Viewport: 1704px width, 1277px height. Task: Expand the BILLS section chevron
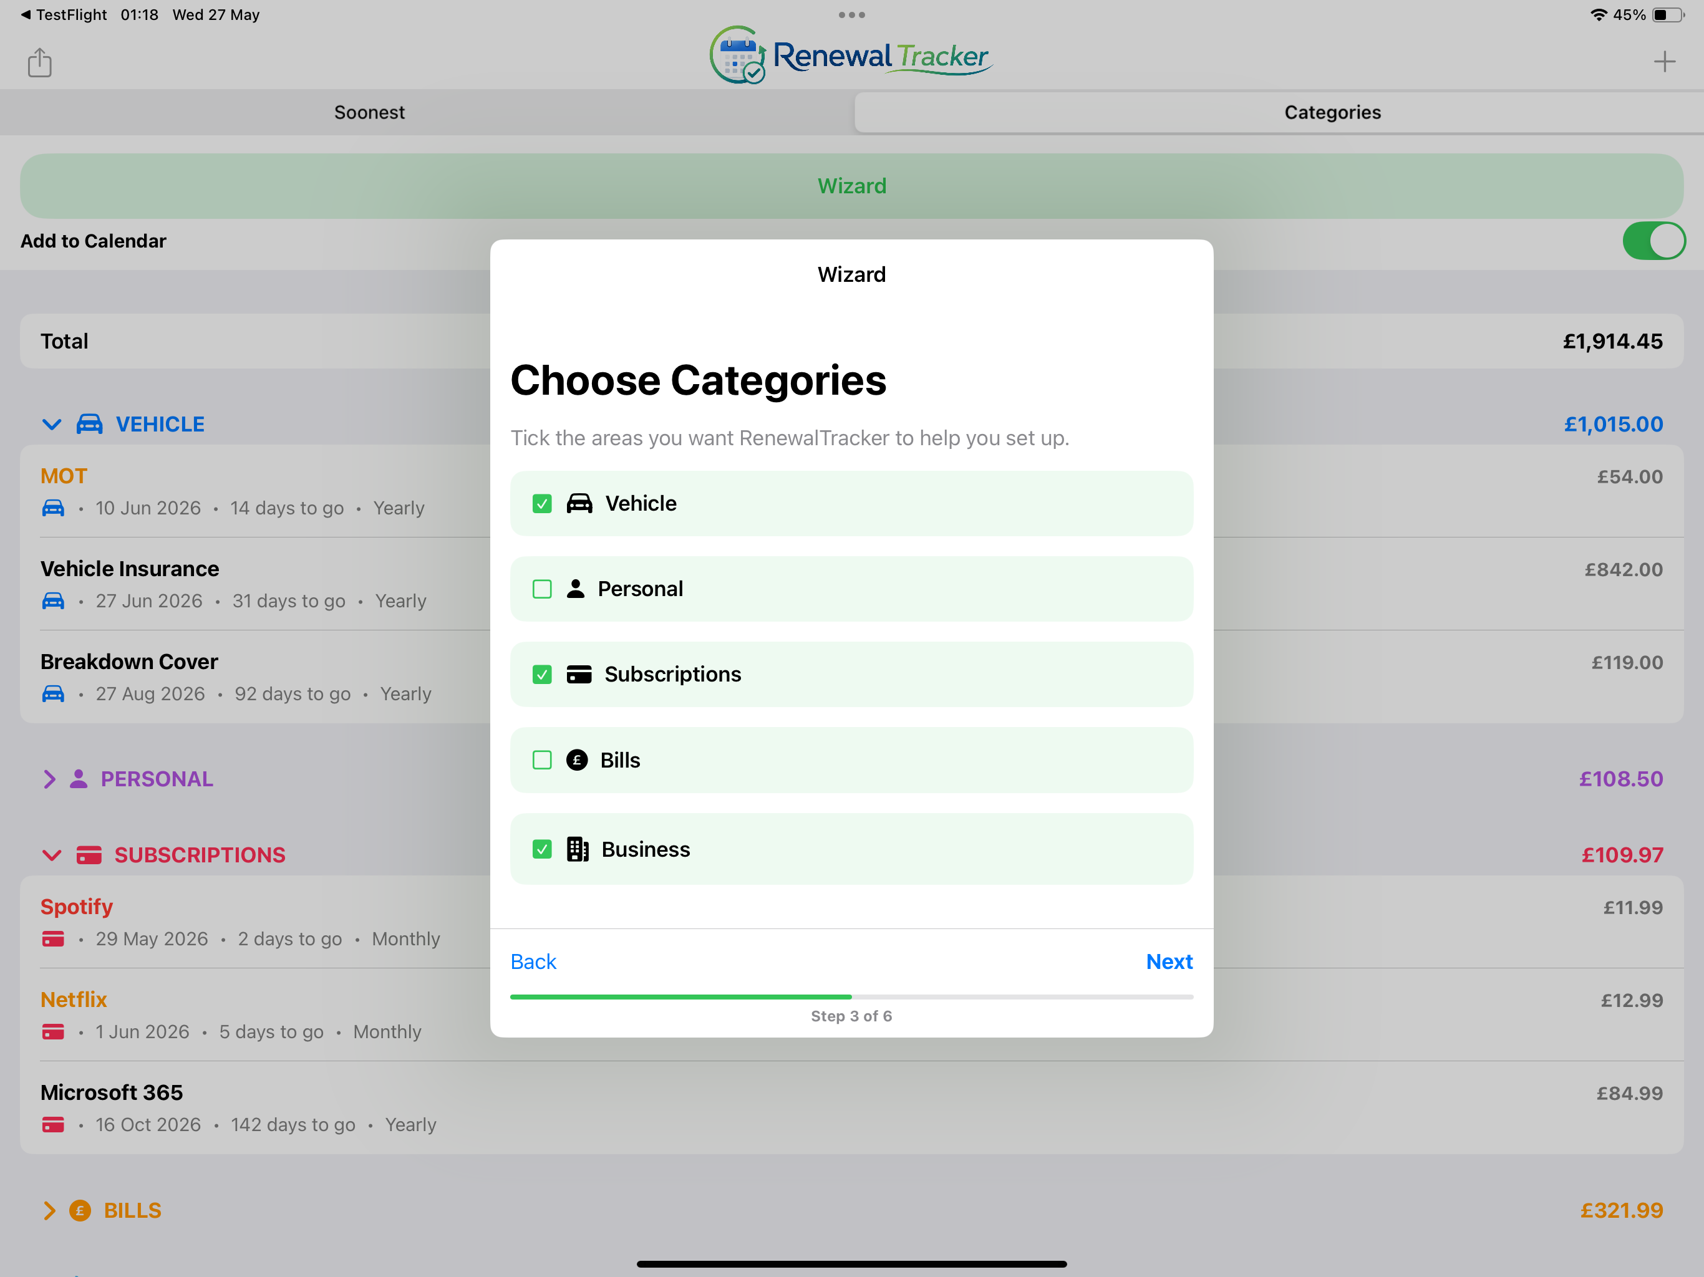[49, 1210]
